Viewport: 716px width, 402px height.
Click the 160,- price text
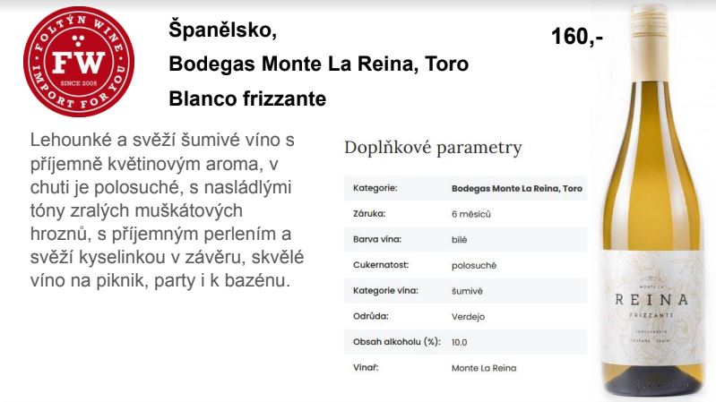577,37
